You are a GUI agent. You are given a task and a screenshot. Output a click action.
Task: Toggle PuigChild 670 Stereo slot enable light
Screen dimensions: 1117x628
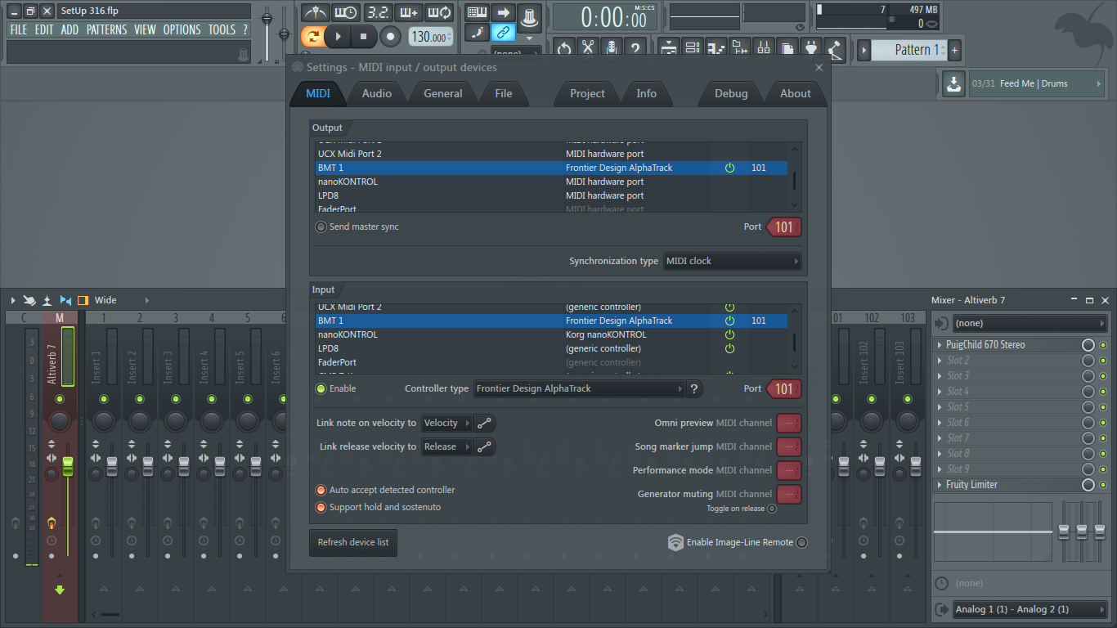(1103, 345)
